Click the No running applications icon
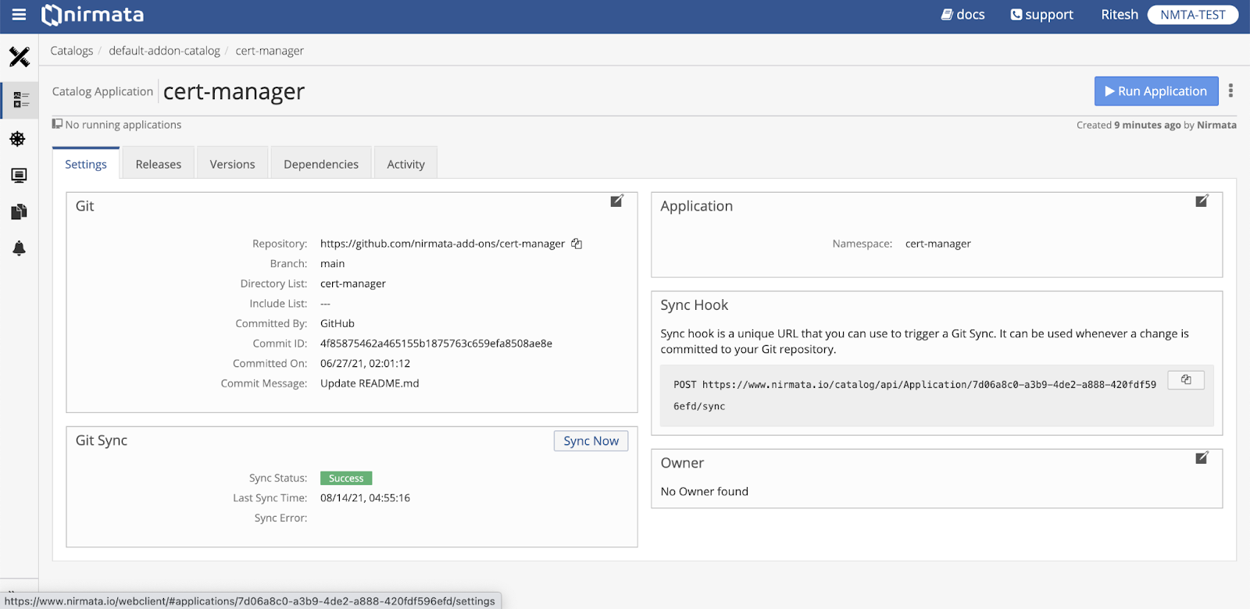 click(x=57, y=124)
